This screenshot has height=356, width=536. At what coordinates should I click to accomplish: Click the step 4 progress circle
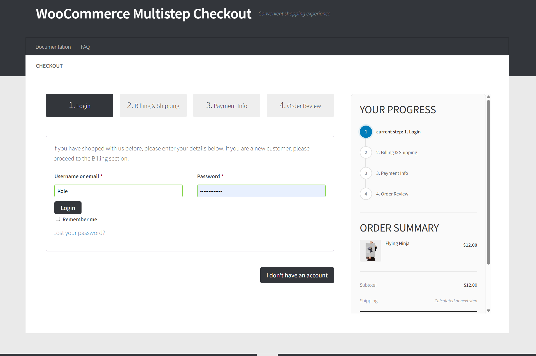click(x=366, y=194)
